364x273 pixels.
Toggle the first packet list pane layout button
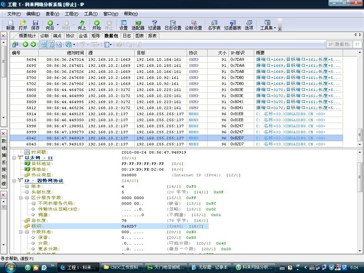point(43,44)
